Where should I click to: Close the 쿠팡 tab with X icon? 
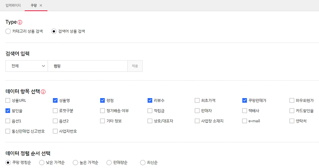pyautogui.click(x=41, y=6)
